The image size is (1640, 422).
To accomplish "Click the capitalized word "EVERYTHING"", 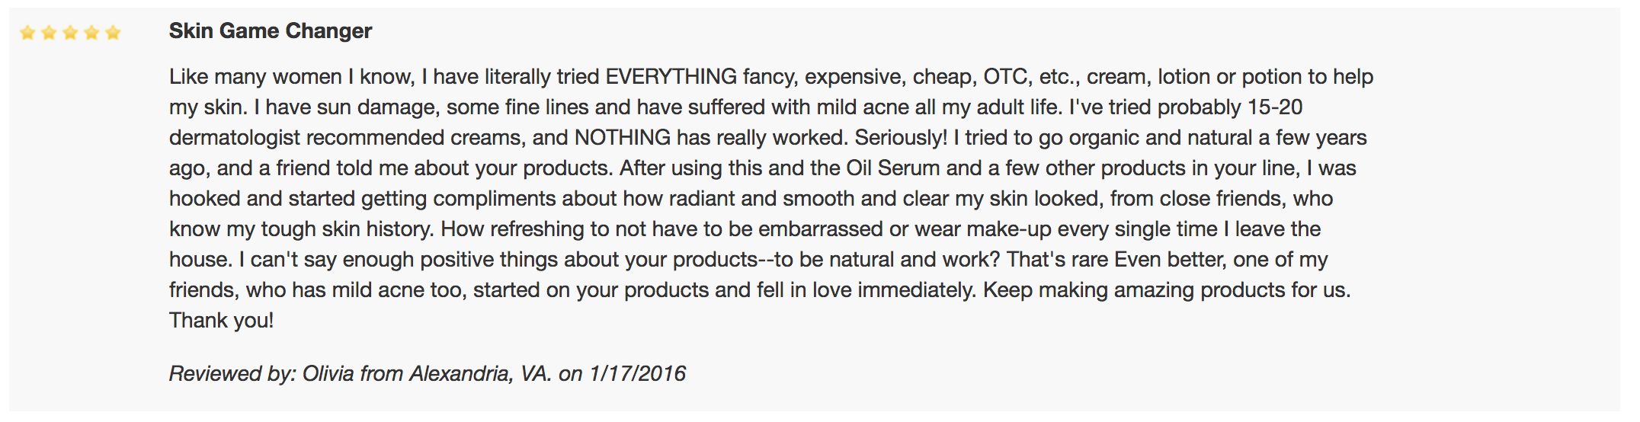I will coord(671,77).
